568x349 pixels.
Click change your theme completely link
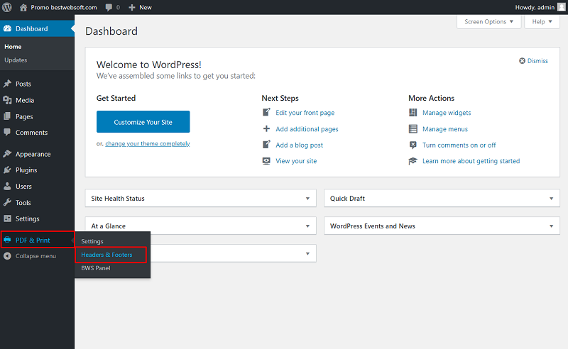tap(148, 144)
